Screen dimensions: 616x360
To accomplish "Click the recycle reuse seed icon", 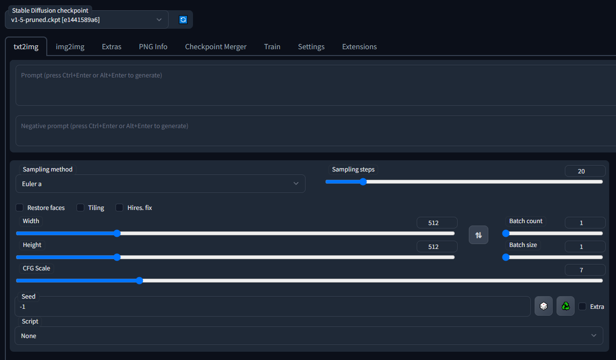I will coord(565,306).
